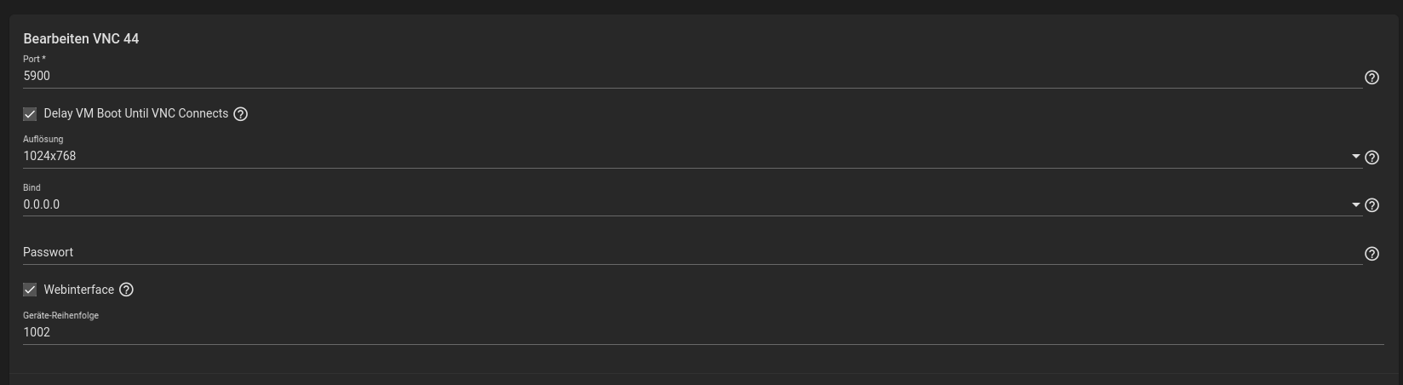Click the Geräte-Reihenfolge field label
The width and height of the screenshot is (1403, 385).
[60, 315]
